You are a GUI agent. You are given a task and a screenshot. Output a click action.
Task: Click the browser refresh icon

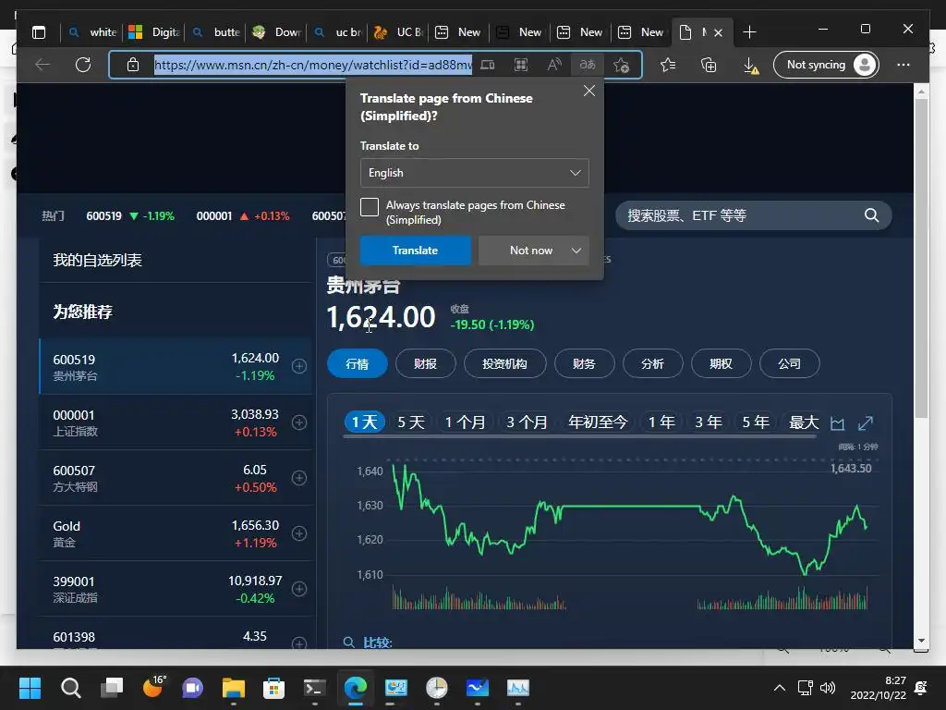[83, 65]
